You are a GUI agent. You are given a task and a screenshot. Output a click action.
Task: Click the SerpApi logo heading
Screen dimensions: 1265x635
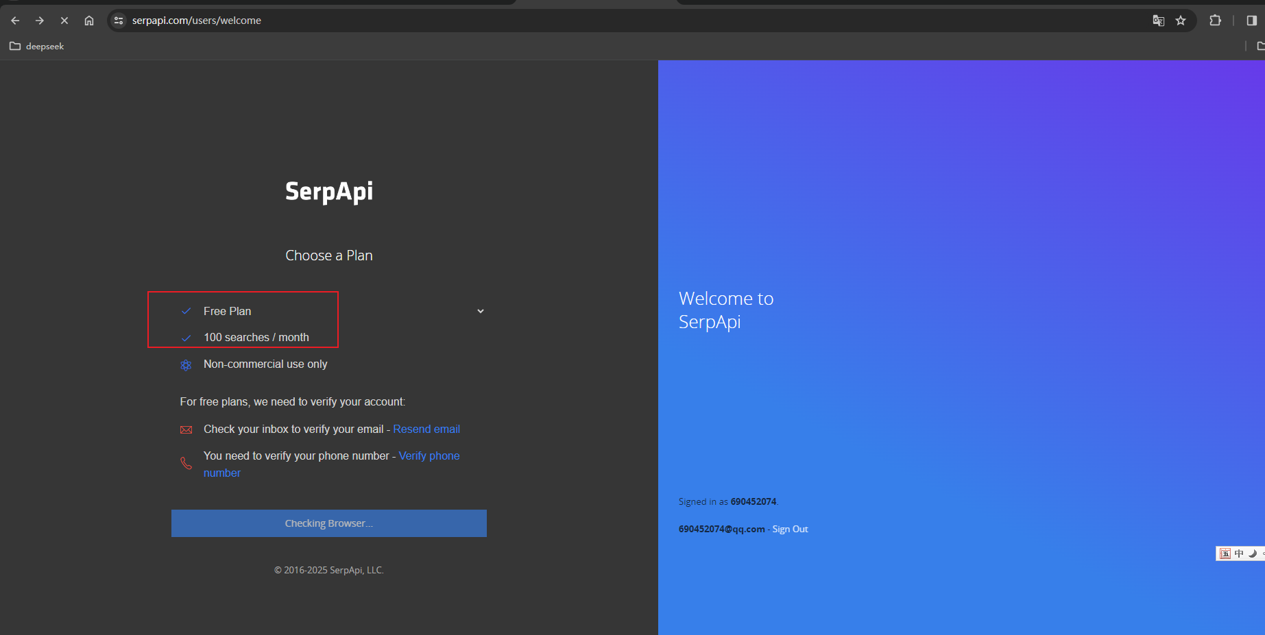click(329, 191)
